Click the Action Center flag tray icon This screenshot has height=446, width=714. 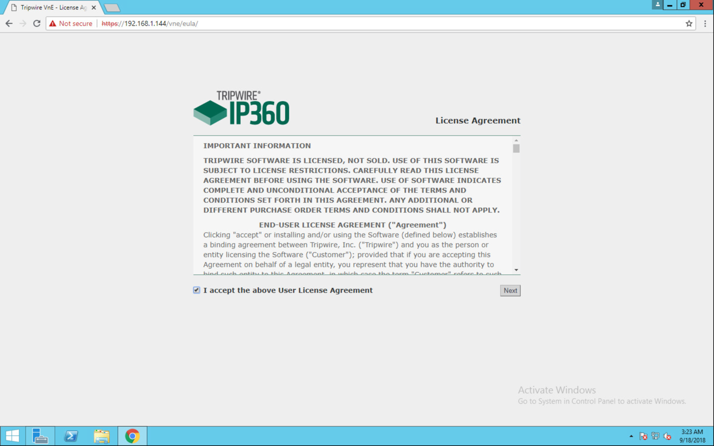(643, 436)
